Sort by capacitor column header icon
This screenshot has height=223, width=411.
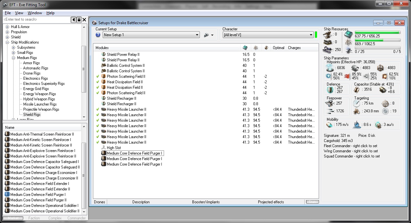pos(266,48)
